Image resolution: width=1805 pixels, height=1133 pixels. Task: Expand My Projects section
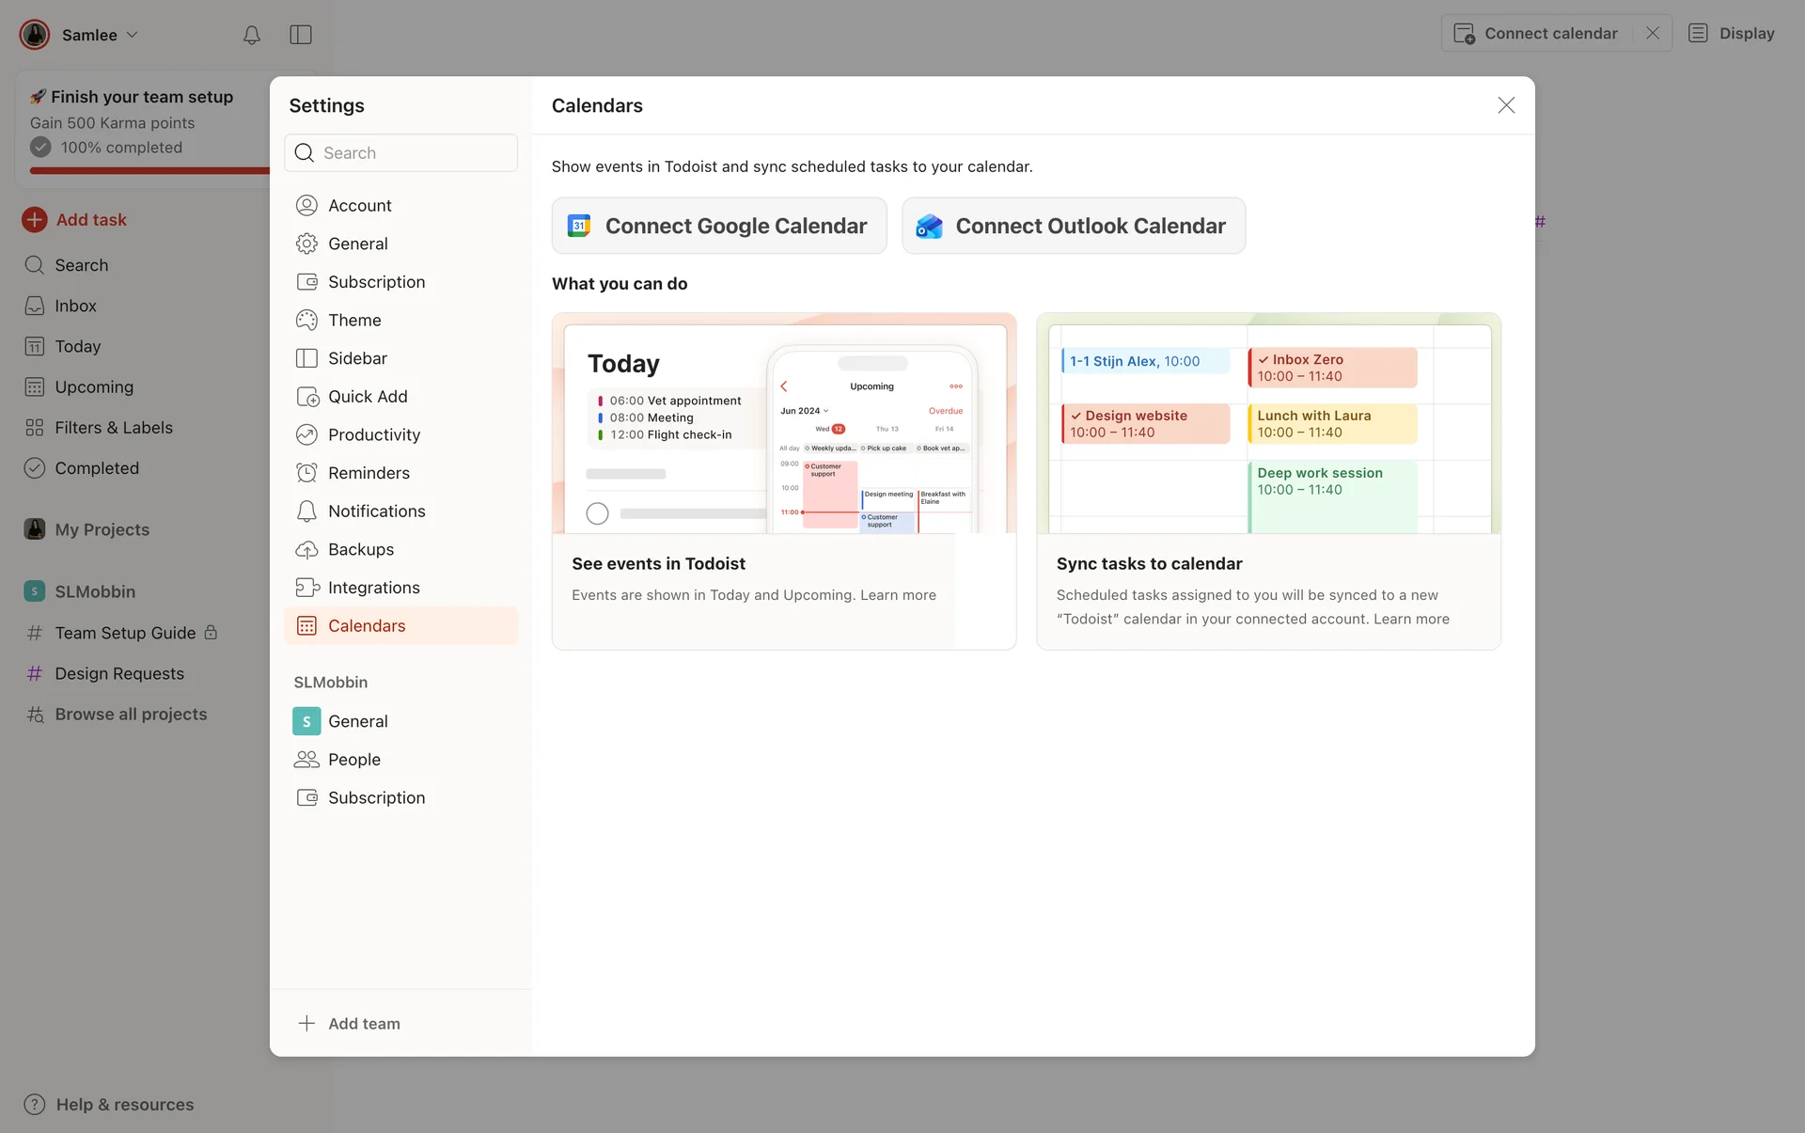tap(102, 529)
